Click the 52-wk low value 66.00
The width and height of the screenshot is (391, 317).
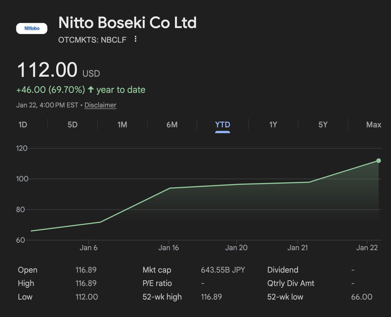click(362, 297)
